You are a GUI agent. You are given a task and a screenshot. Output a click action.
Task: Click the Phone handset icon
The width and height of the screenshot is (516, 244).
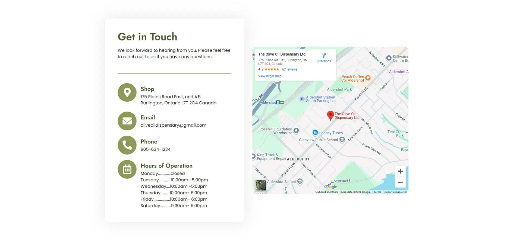point(127,145)
